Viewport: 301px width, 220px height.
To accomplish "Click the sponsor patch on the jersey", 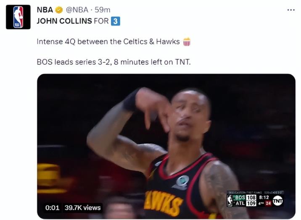I will (182, 182).
